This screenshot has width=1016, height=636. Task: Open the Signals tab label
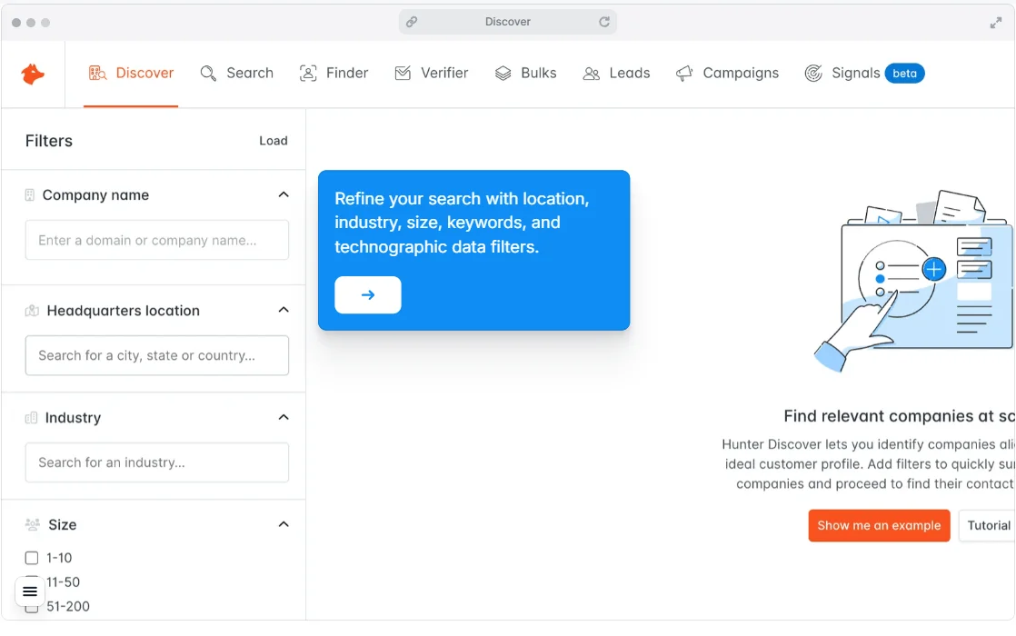click(855, 74)
